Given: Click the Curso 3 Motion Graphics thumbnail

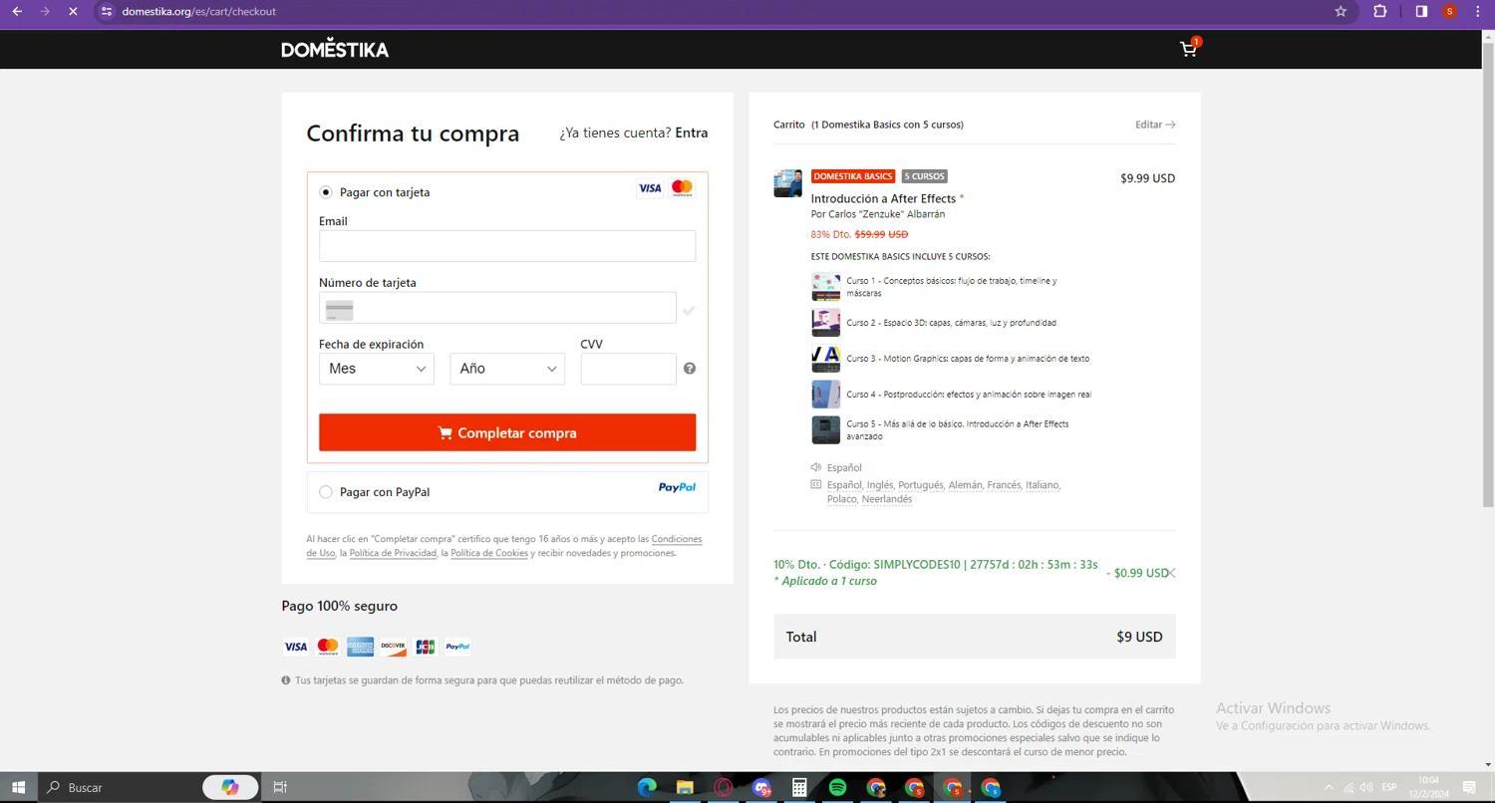Looking at the screenshot, I should click(825, 359).
